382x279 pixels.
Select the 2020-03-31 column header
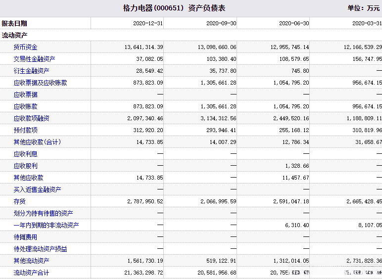coord(367,23)
